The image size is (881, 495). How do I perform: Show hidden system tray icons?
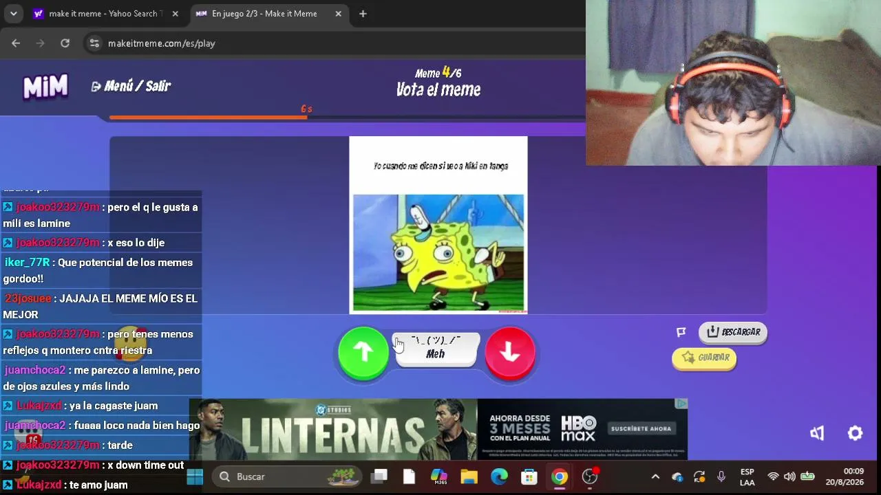tap(655, 476)
